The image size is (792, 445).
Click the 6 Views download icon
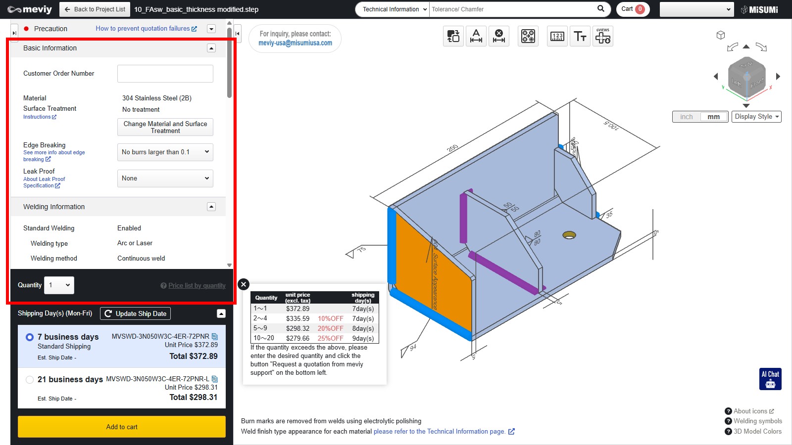pyautogui.click(x=602, y=36)
